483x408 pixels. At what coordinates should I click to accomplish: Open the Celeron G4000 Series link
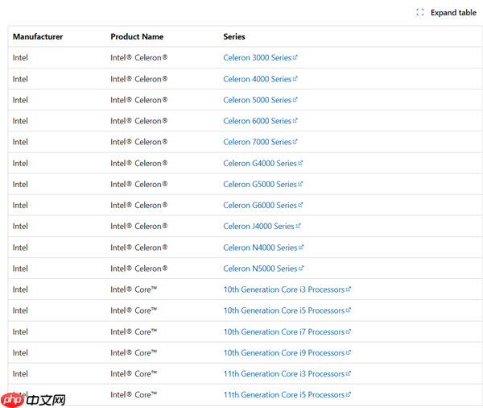click(x=259, y=163)
